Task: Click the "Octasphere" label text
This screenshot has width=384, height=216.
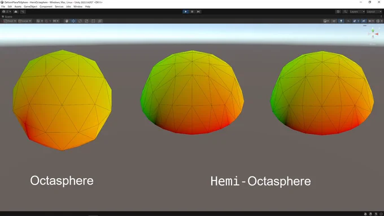Action: tap(62, 181)
